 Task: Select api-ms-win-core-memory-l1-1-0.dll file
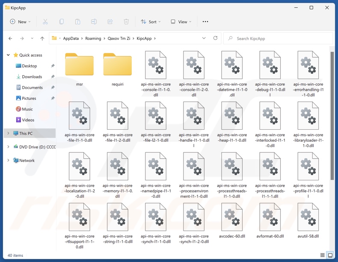pos(118,175)
